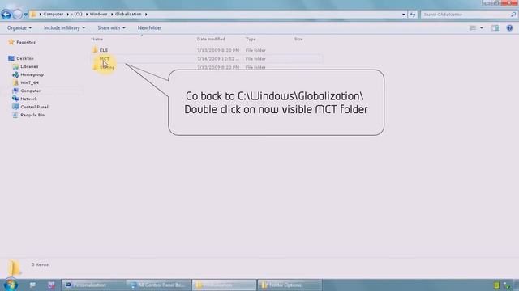Open Win7_64 user folder in sidebar
This screenshot has width=519, height=291.
click(29, 82)
